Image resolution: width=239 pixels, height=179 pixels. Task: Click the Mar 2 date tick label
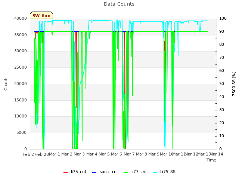[x=67, y=154]
